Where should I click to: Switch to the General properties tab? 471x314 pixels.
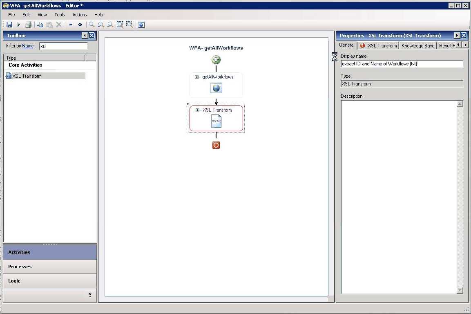347,45
